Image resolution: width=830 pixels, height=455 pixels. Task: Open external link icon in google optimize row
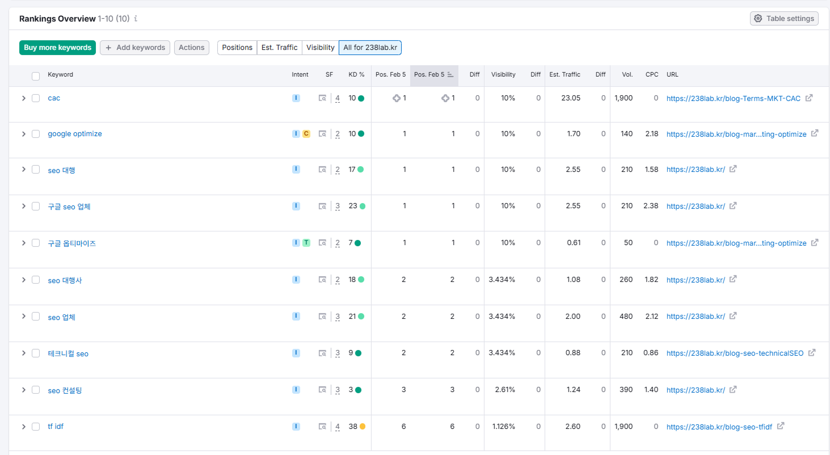pos(815,133)
